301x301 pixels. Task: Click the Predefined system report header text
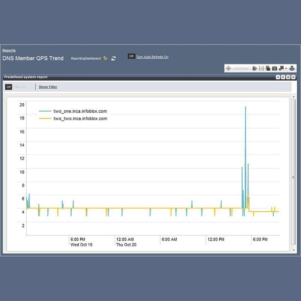click(x=26, y=77)
